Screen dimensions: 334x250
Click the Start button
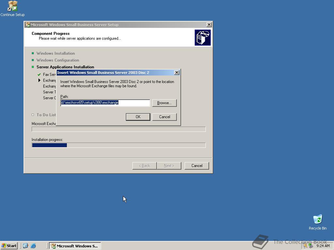pos(9,246)
